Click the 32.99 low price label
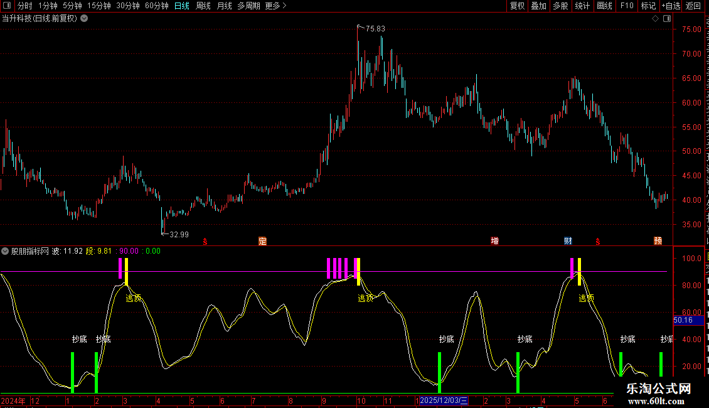 179,234
